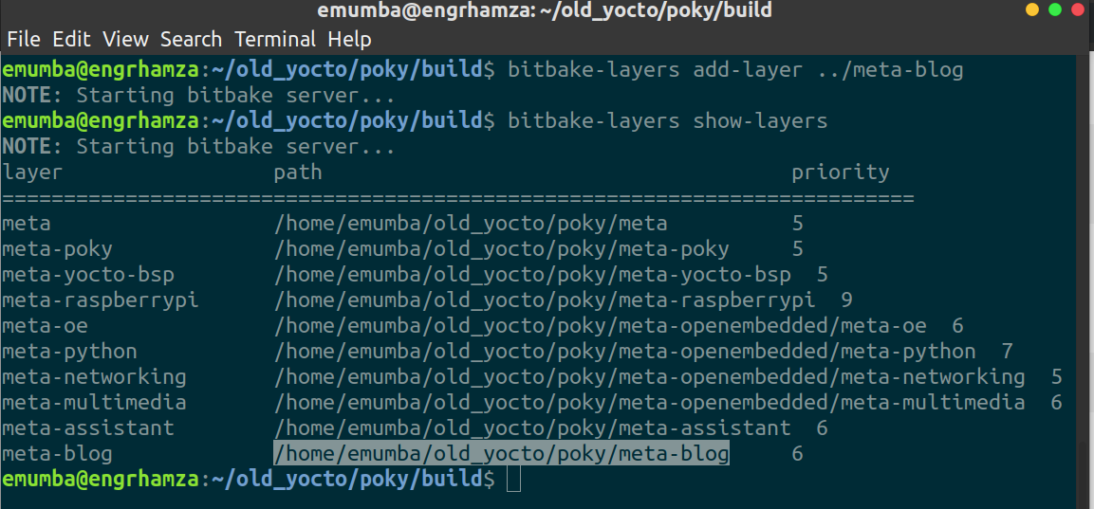Click the yellow minimize window button
1094x509 pixels.
pyautogui.click(x=1032, y=10)
